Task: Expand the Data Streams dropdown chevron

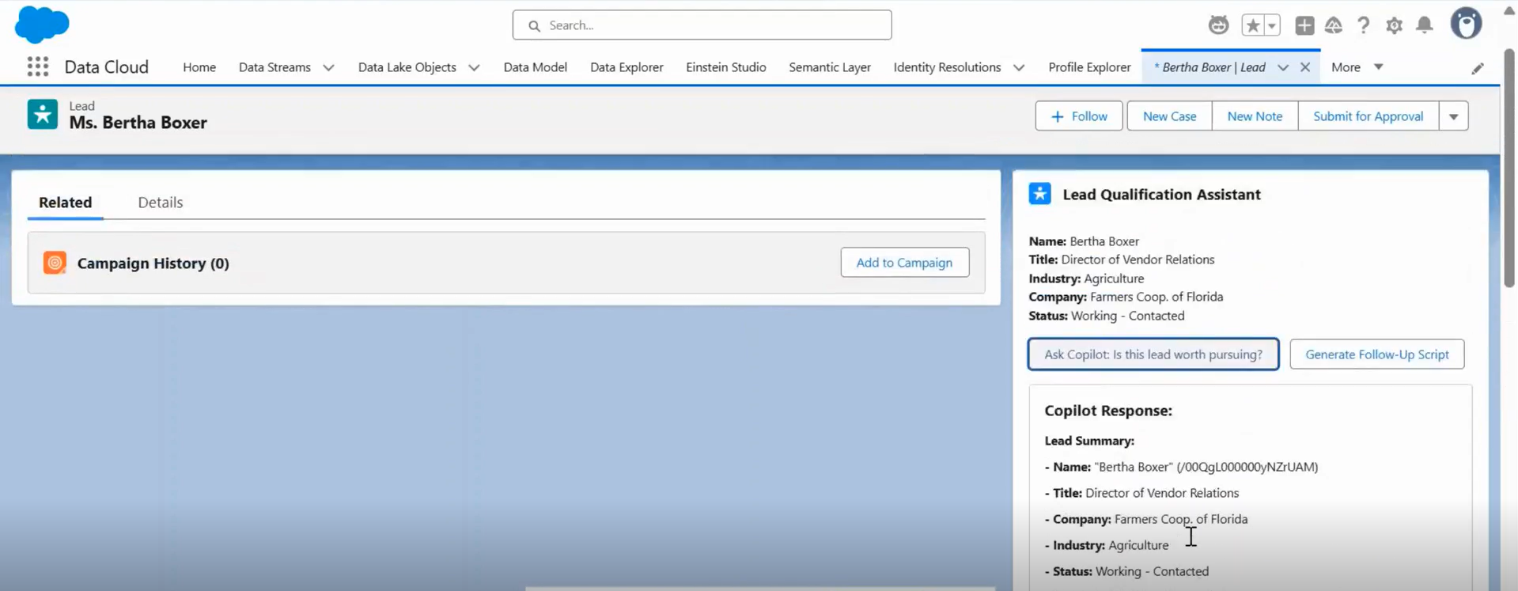Action: point(328,68)
